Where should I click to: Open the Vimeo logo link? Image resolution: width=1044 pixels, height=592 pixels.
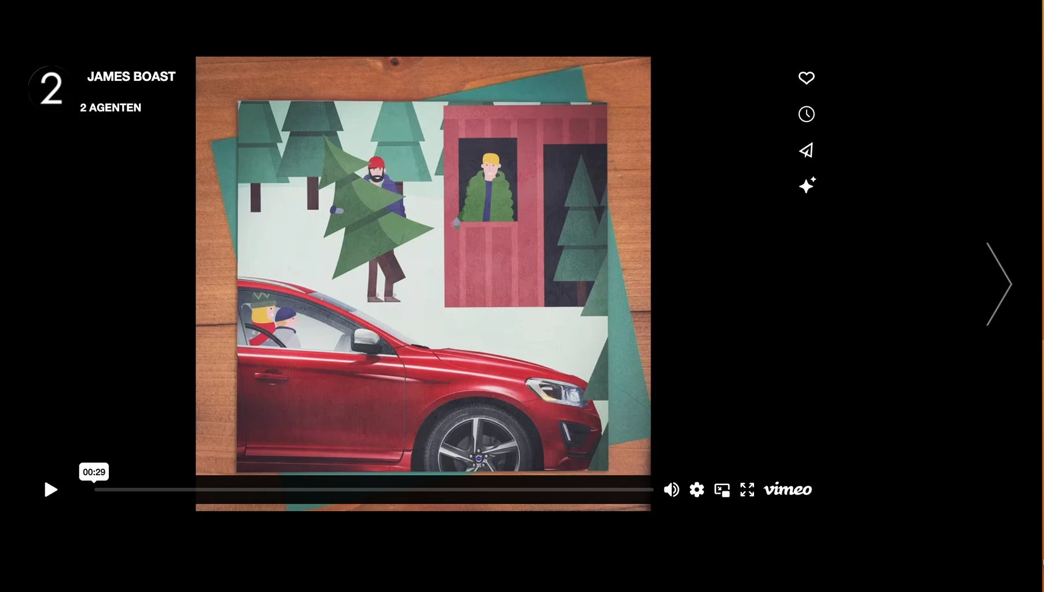pyautogui.click(x=788, y=489)
